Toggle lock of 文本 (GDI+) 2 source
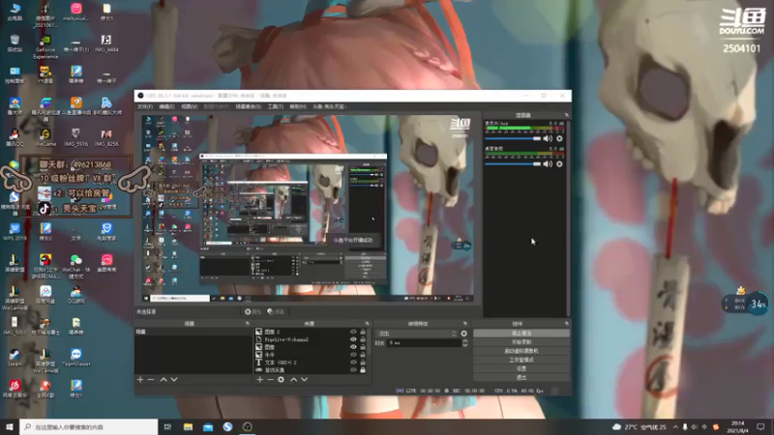Screen dimensions: 774x435 pyautogui.click(x=363, y=362)
